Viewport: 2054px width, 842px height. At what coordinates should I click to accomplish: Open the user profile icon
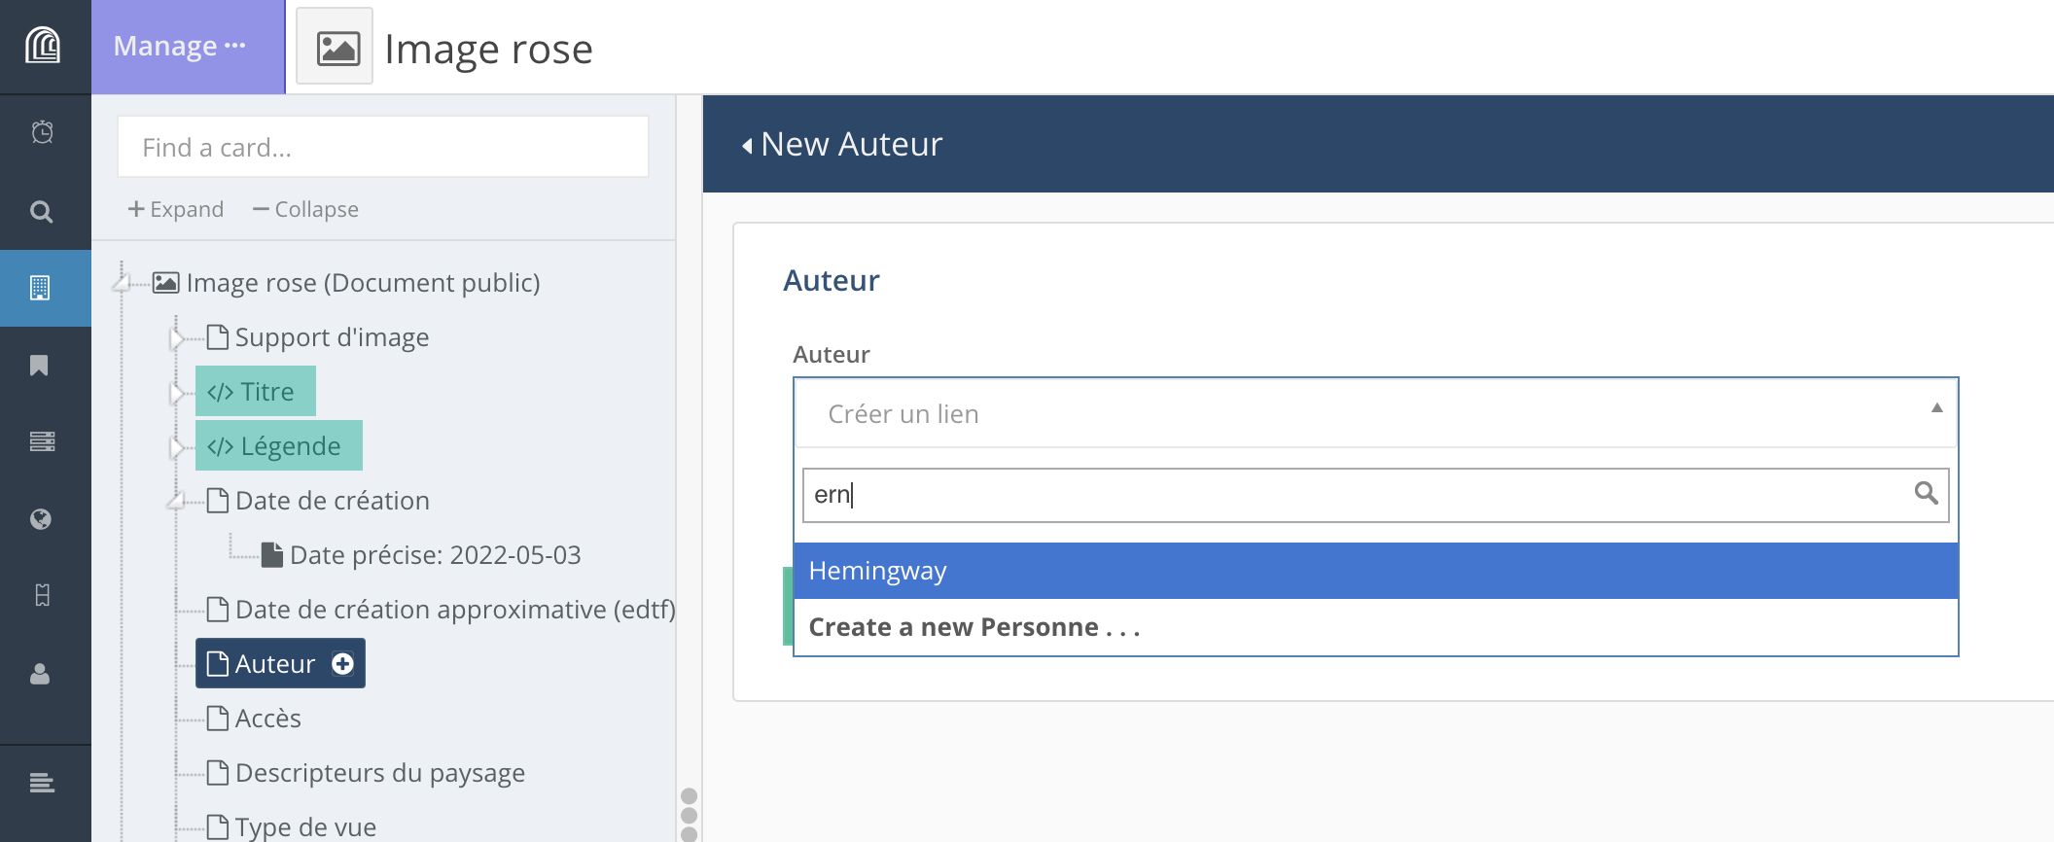tap(40, 674)
